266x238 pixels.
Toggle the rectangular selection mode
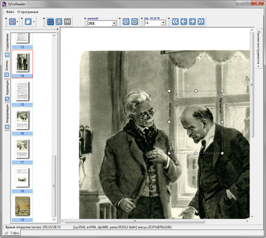click(x=50, y=22)
